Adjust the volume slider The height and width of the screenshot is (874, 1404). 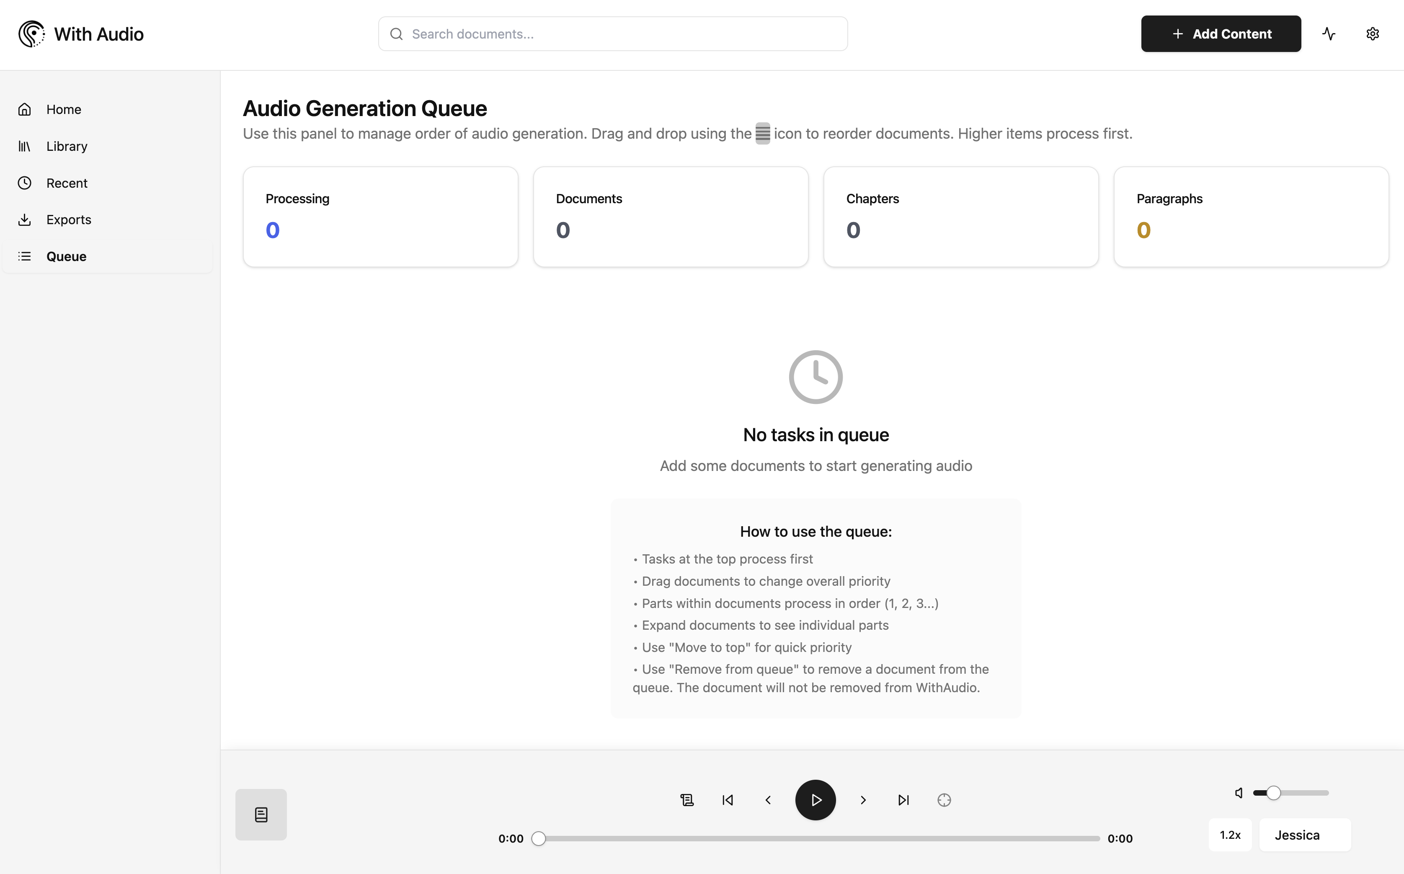1291,792
